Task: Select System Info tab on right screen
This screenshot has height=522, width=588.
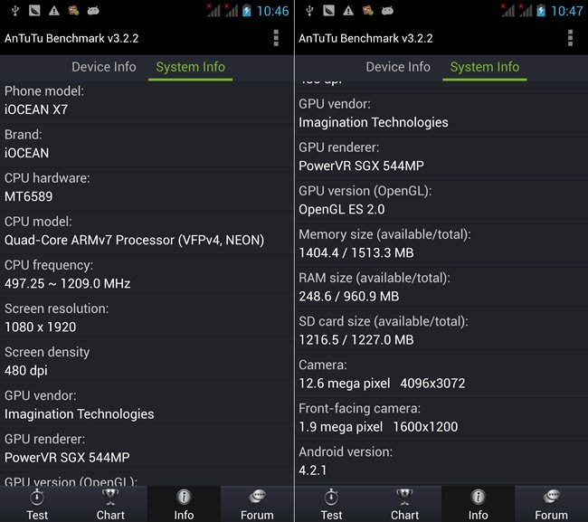Action: pos(484,67)
